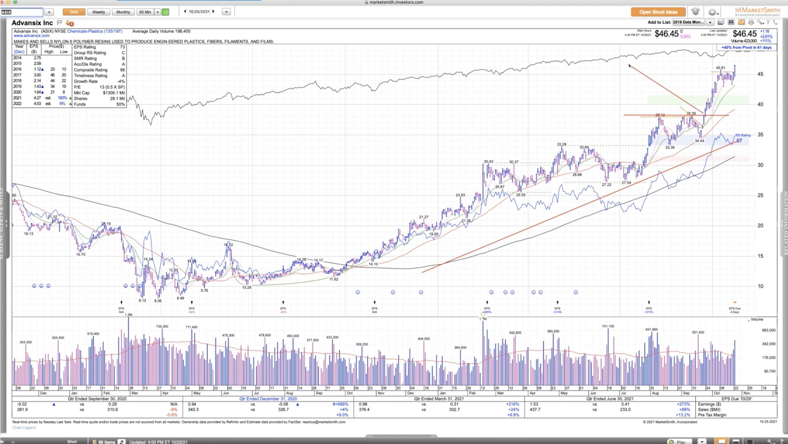Step to previous date with left arrow
The image size is (788, 444).
185,12
